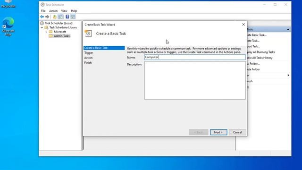The image size is (302, 170).
Task: Click the Create a Basic Task wizard icon
Action: (x=88, y=34)
